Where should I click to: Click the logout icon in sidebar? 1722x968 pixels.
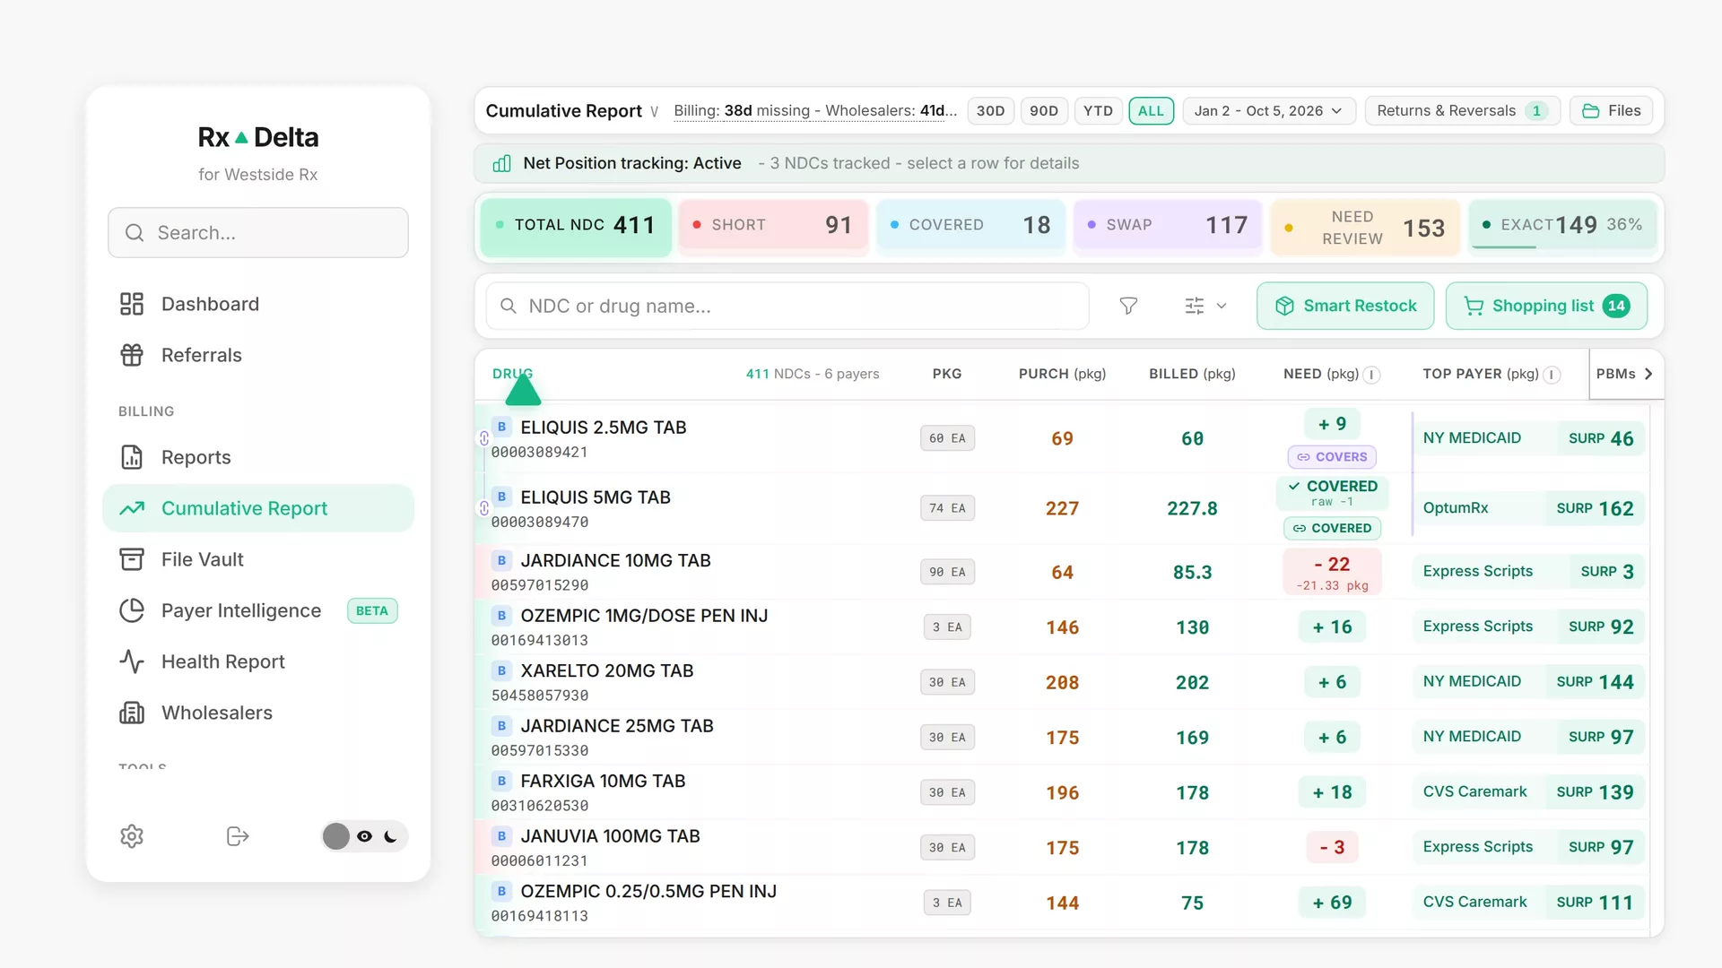pyautogui.click(x=238, y=836)
